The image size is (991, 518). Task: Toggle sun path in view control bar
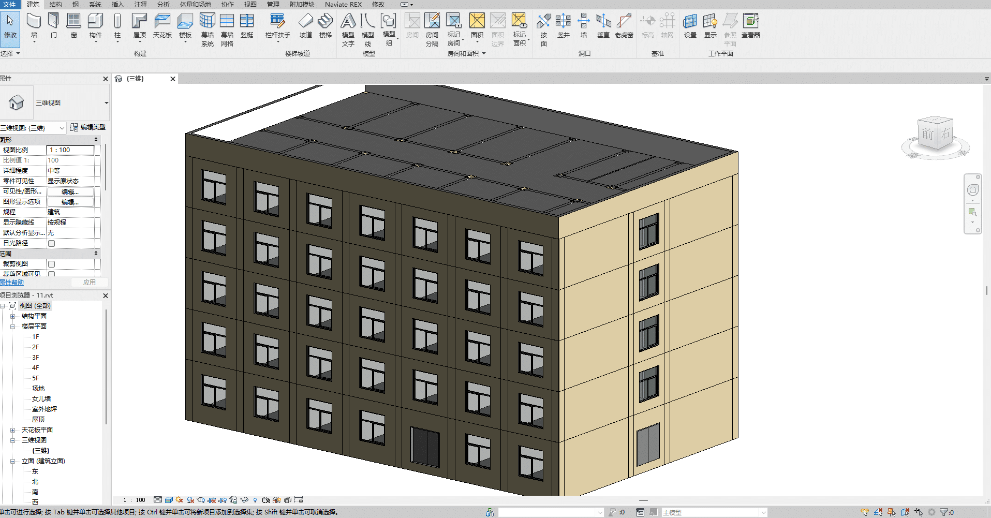click(x=179, y=500)
